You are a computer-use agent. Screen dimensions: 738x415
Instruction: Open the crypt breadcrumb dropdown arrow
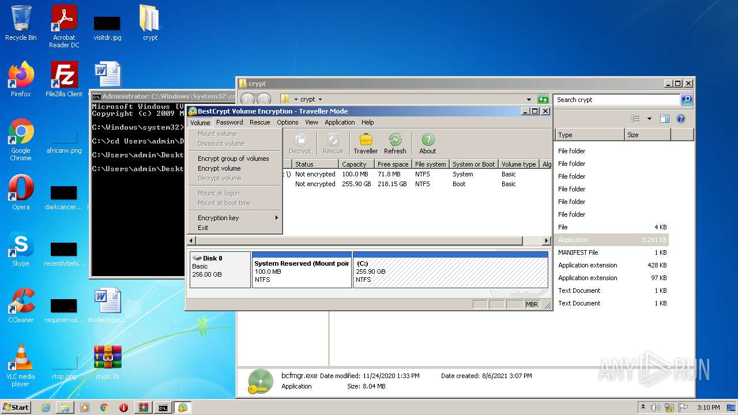320,100
